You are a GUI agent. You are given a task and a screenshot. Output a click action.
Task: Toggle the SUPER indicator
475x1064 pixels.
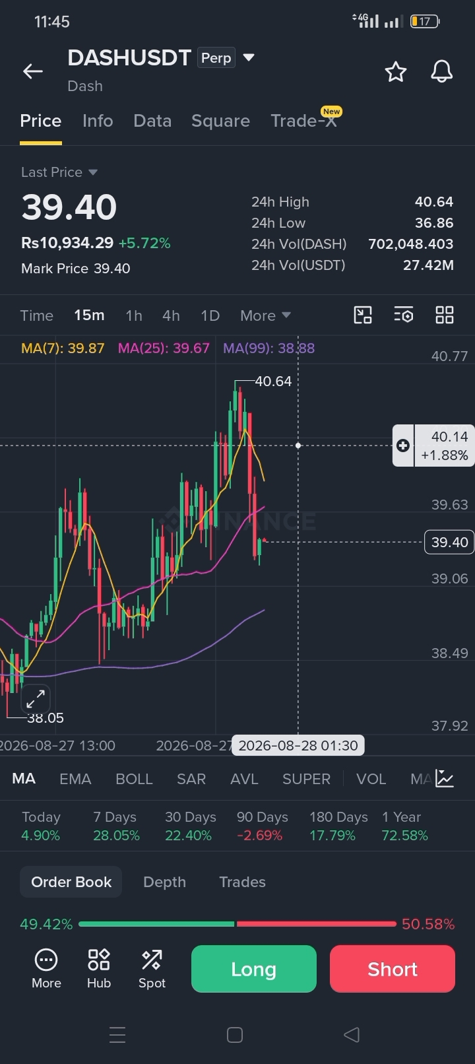coord(306,779)
